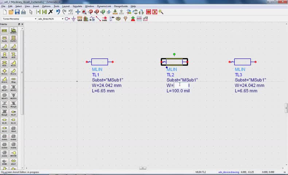Open the DesignGuide menu
The height and width of the screenshot is (175, 288).
(121, 6)
